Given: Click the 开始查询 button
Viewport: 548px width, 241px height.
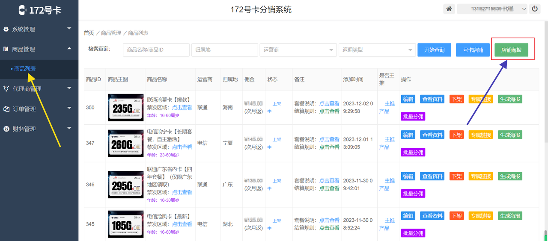Looking at the screenshot, I should pyautogui.click(x=434, y=50).
